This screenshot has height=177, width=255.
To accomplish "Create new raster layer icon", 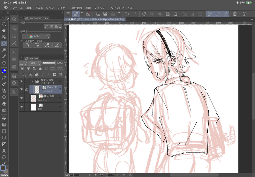I will click(24, 75).
